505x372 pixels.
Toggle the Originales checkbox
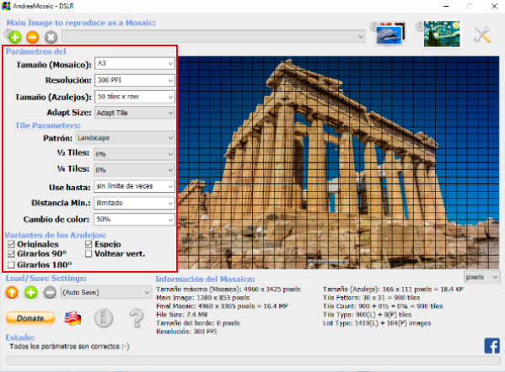tap(11, 244)
